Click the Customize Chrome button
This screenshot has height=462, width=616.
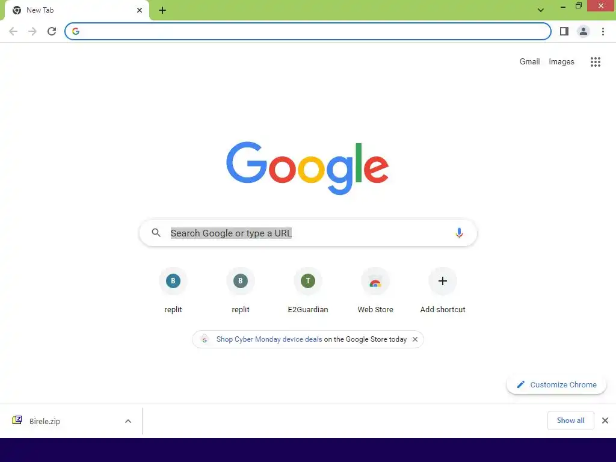coord(556,385)
